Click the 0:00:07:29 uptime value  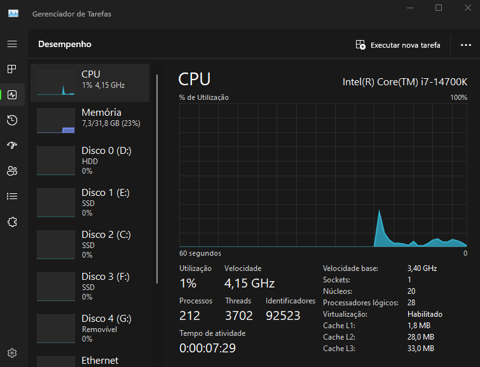(x=207, y=348)
